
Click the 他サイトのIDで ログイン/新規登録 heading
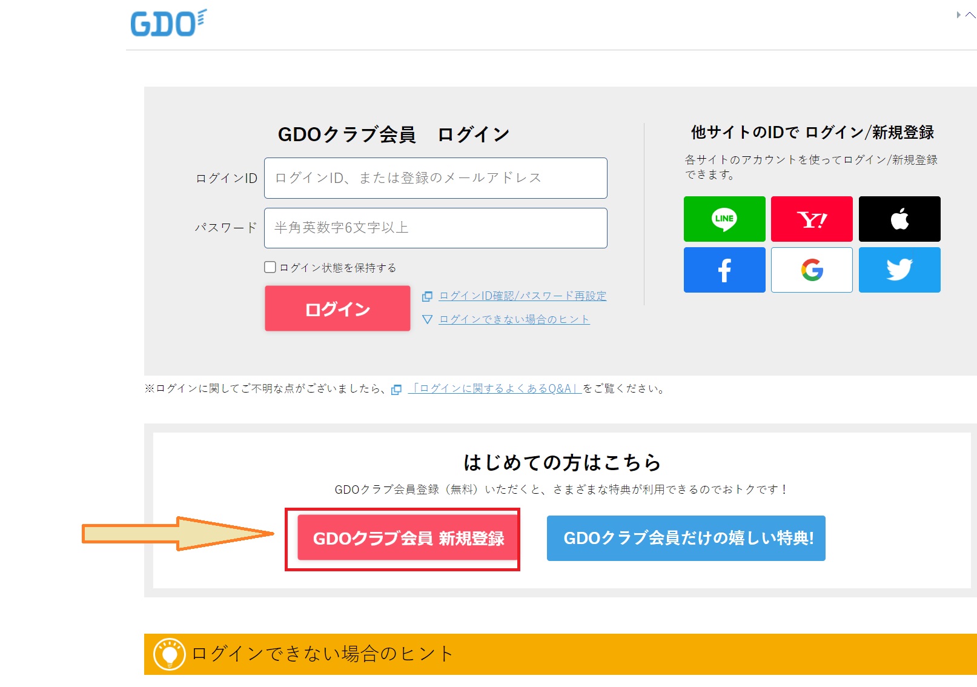[x=812, y=132]
